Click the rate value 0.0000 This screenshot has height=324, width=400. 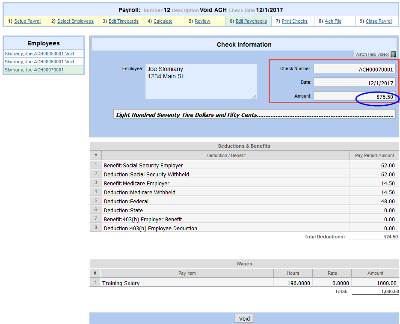[341, 283]
